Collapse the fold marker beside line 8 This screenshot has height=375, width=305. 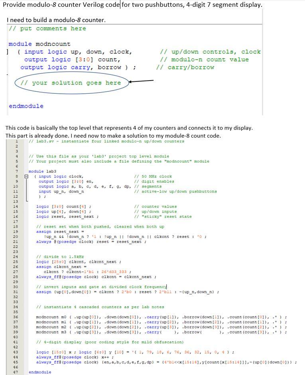pos(27,176)
